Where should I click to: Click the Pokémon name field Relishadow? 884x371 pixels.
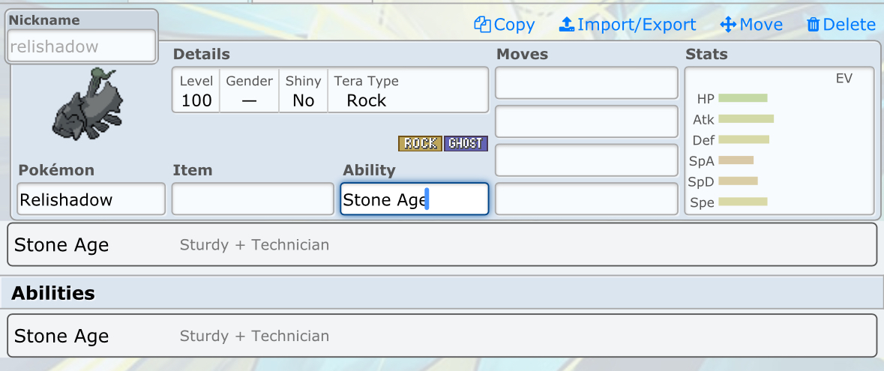(x=91, y=199)
